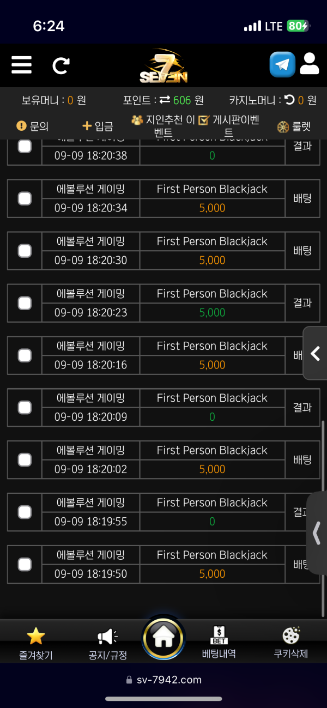
Task: Go to home via center button
Action: [163, 638]
